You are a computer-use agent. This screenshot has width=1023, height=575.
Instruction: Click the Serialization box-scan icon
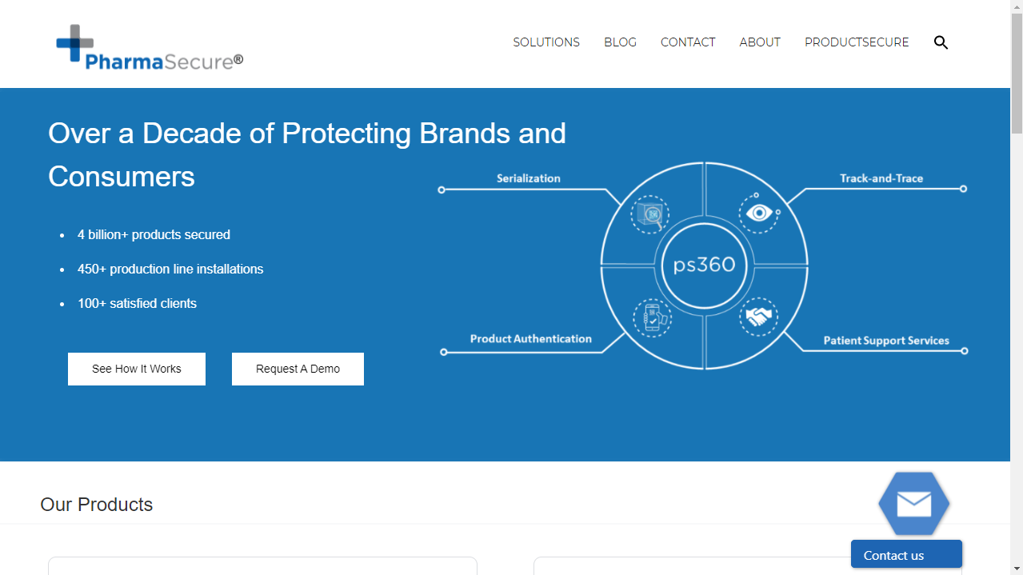[x=650, y=214]
